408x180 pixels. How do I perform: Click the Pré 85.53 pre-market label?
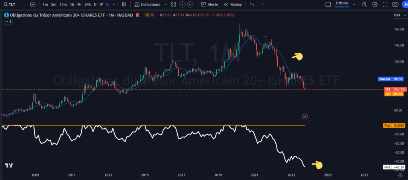pyautogui.click(x=394, y=94)
